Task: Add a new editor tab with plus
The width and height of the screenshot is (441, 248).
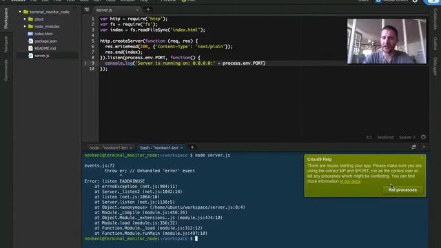Action: tap(148, 10)
